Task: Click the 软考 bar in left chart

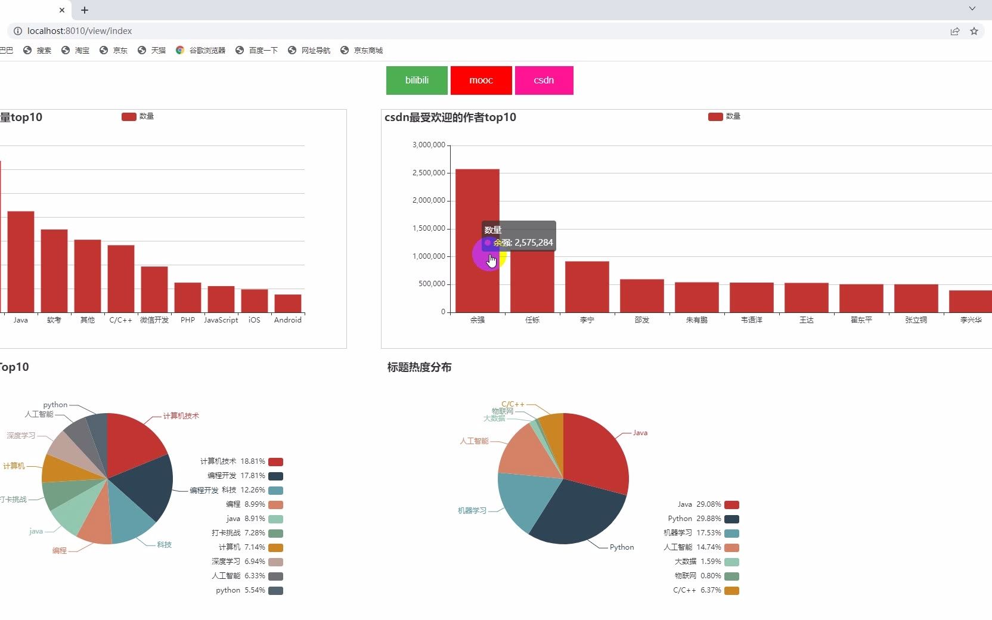Action: coord(54,271)
